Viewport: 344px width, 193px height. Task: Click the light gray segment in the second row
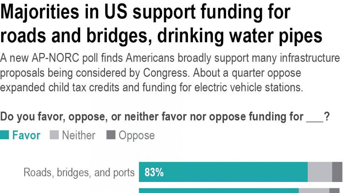click(314, 191)
